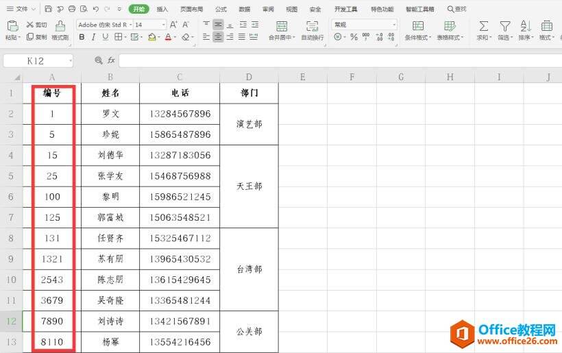Toggle Bold formatting
Image resolution: width=562 pixels, height=353 pixels.
click(82, 37)
